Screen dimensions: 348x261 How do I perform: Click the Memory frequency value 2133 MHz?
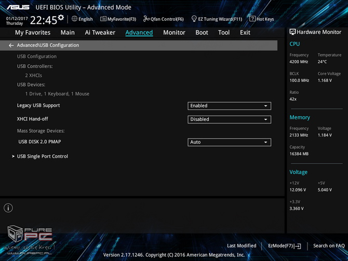pyautogui.click(x=299, y=135)
